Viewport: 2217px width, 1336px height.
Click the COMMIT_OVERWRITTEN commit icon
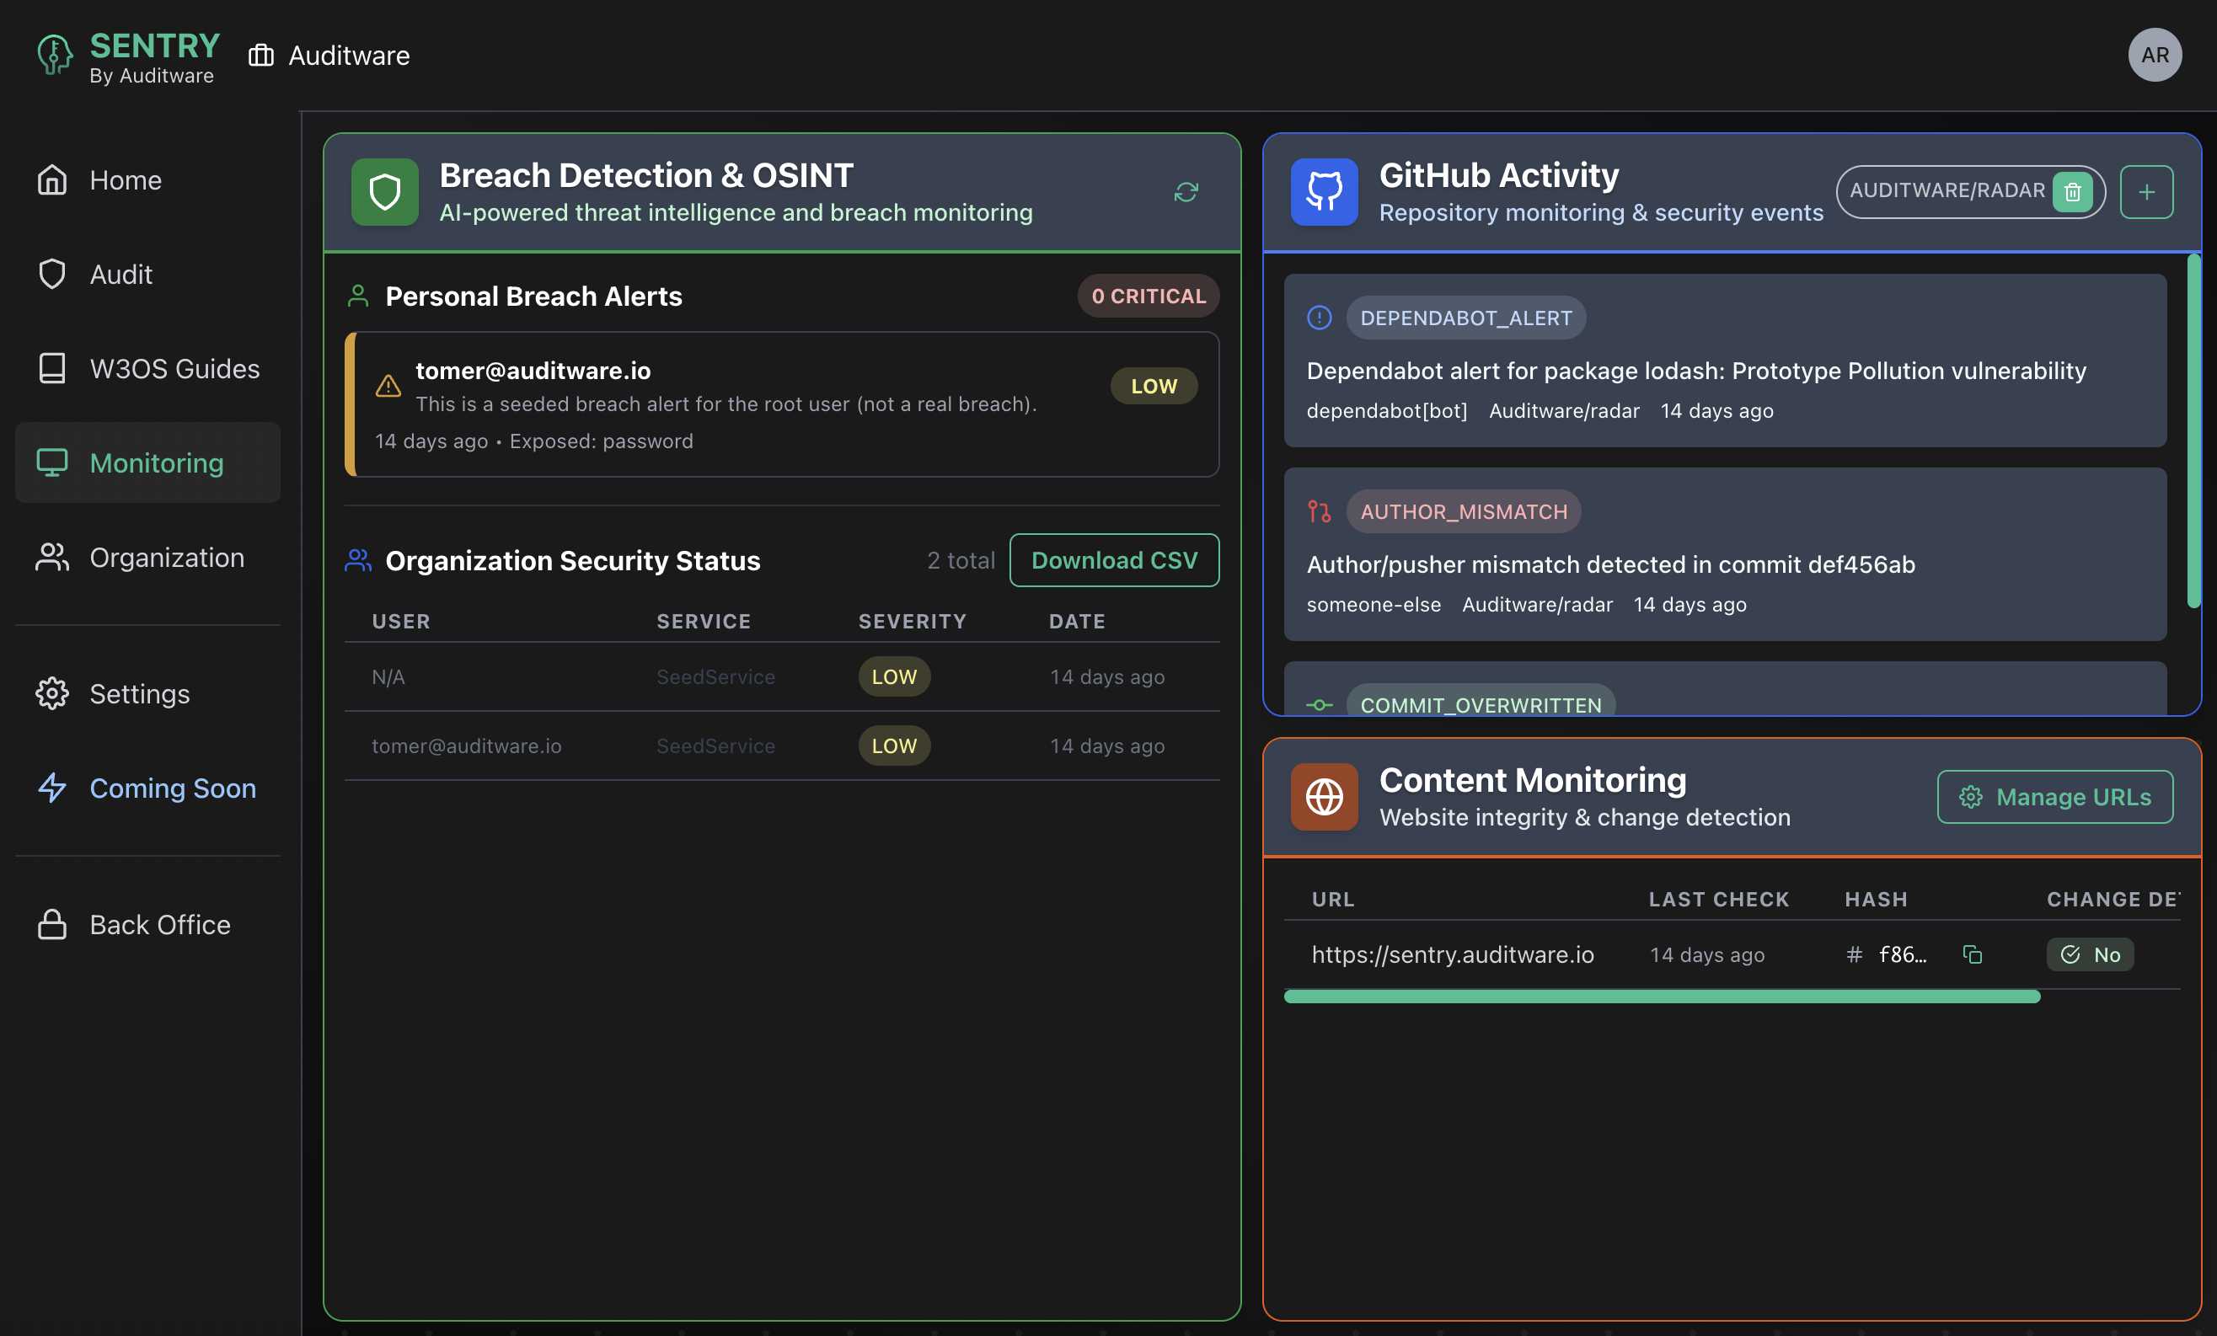(1319, 705)
